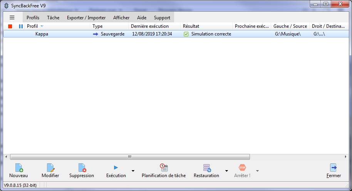Click the G:\...\ destination path cell
Viewport: 352px width, 191px height.
click(319, 34)
